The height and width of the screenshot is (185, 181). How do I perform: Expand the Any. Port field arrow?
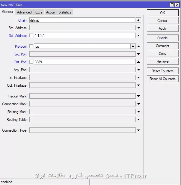pyautogui.click(x=138, y=70)
